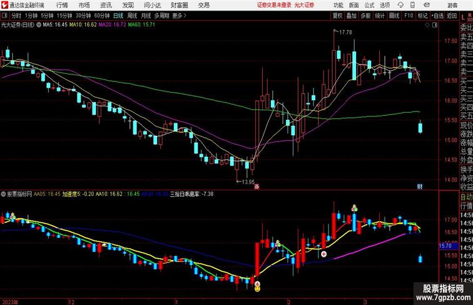Click the 加速度5: -0.20 label
473x305 pixels.
click(x=78, y=194)
